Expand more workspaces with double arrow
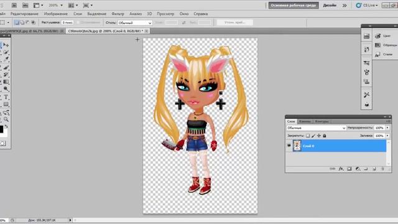398x224 pixels. [345, 6]
